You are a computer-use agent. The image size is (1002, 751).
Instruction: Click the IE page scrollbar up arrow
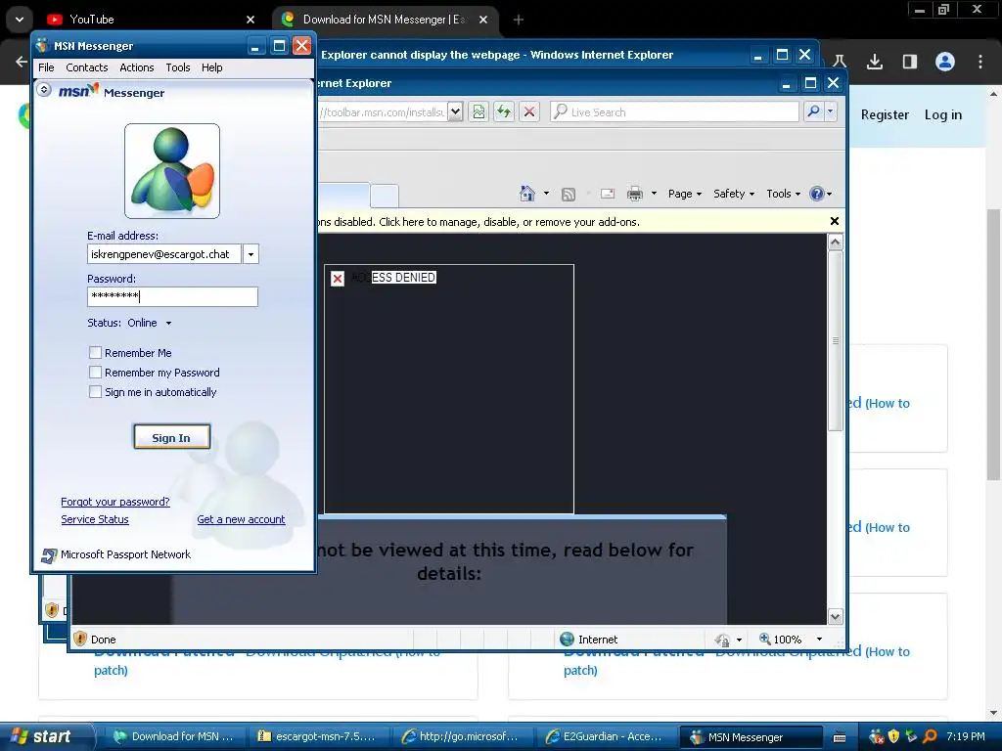(x=835, y=243)
